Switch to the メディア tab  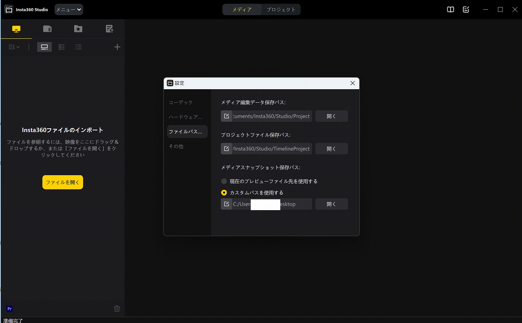tap(242, 9)
